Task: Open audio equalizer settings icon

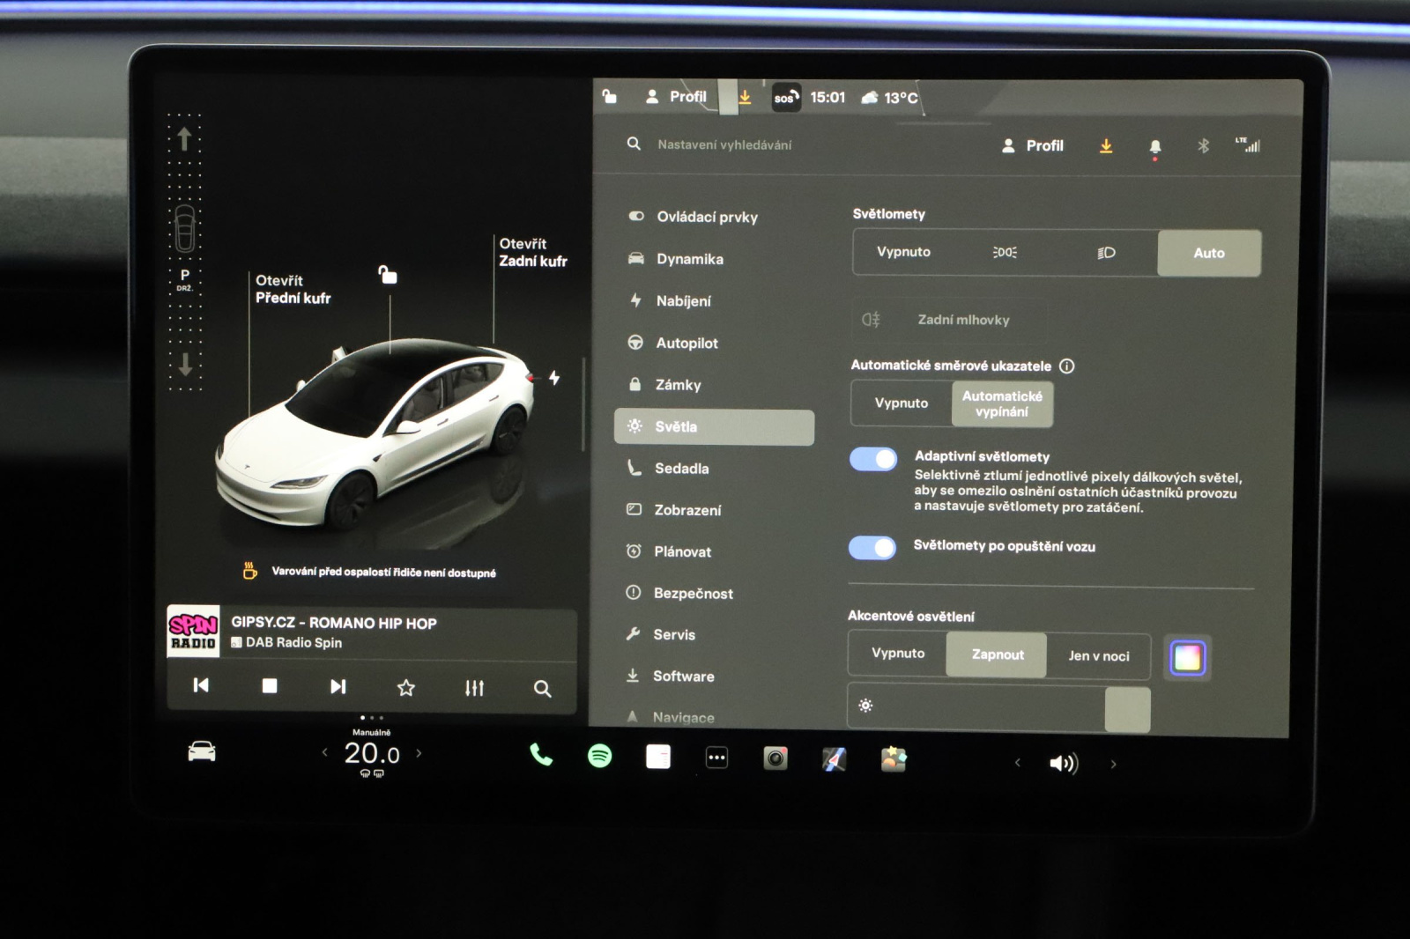Action: pyautogui.click(x=474, y=688)
